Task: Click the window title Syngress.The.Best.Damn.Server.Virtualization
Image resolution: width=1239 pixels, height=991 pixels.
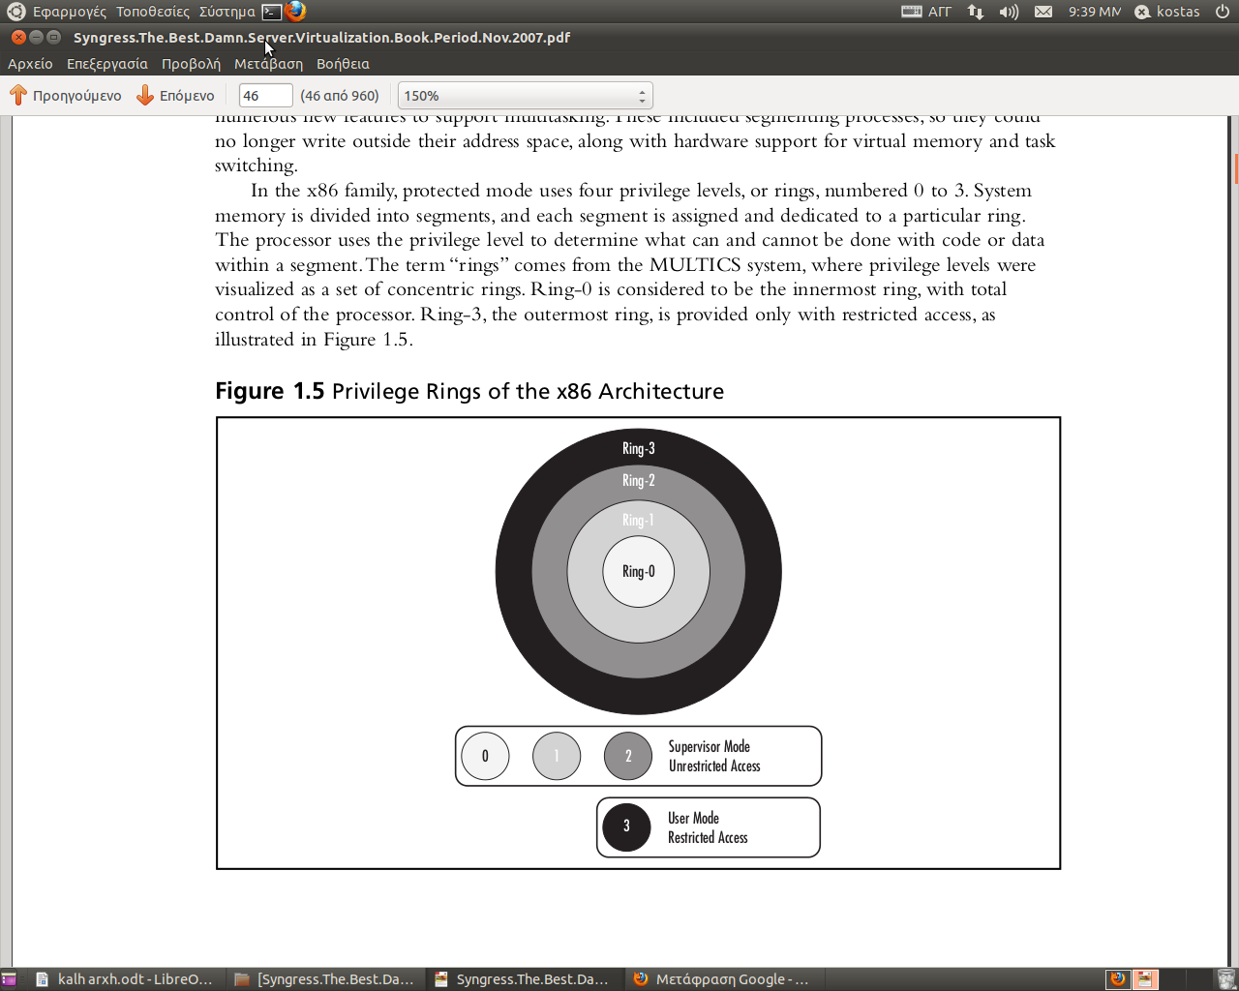Action: click(x=321, y=38)
